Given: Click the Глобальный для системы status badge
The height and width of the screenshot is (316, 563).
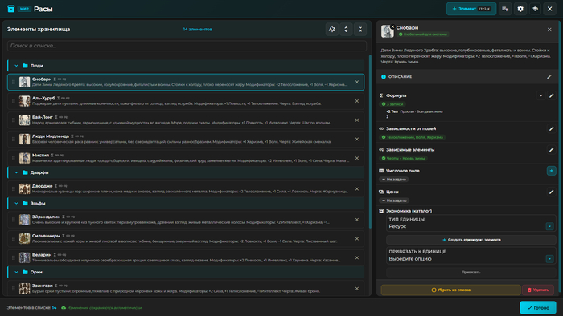Looking at the screenshot, I should pyautogui.click(x=423, y=34).
